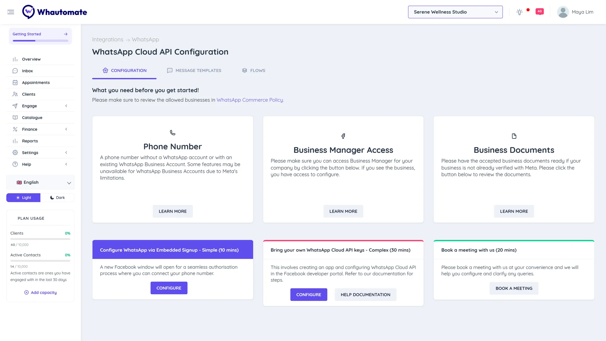The height and width of the screenshot is (341, 606).
Task: Switch to Light theme
Action: pos(23,198)
